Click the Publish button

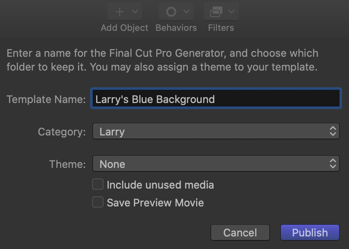[x=310, y=232]
